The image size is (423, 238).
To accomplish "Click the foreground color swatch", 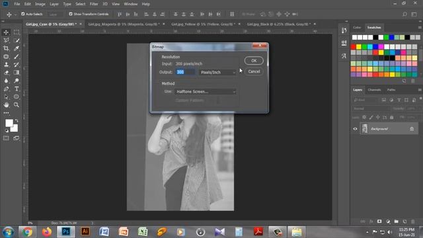I will click(9, 123).
